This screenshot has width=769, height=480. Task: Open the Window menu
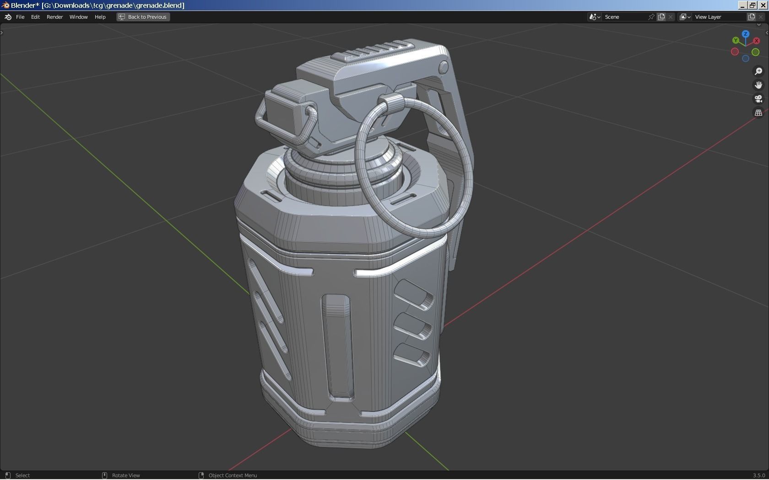point(78,17)
